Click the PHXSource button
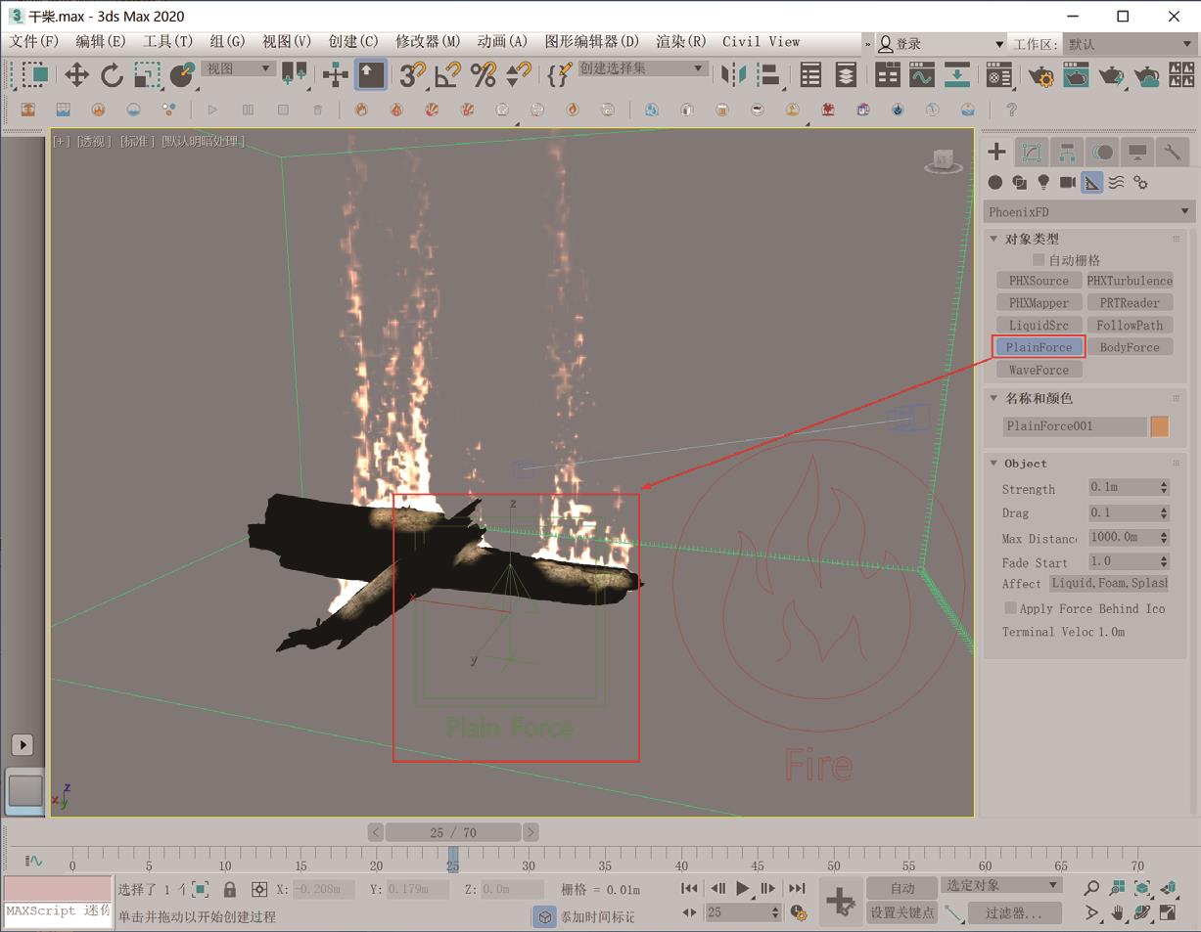 click(1039, 281)
